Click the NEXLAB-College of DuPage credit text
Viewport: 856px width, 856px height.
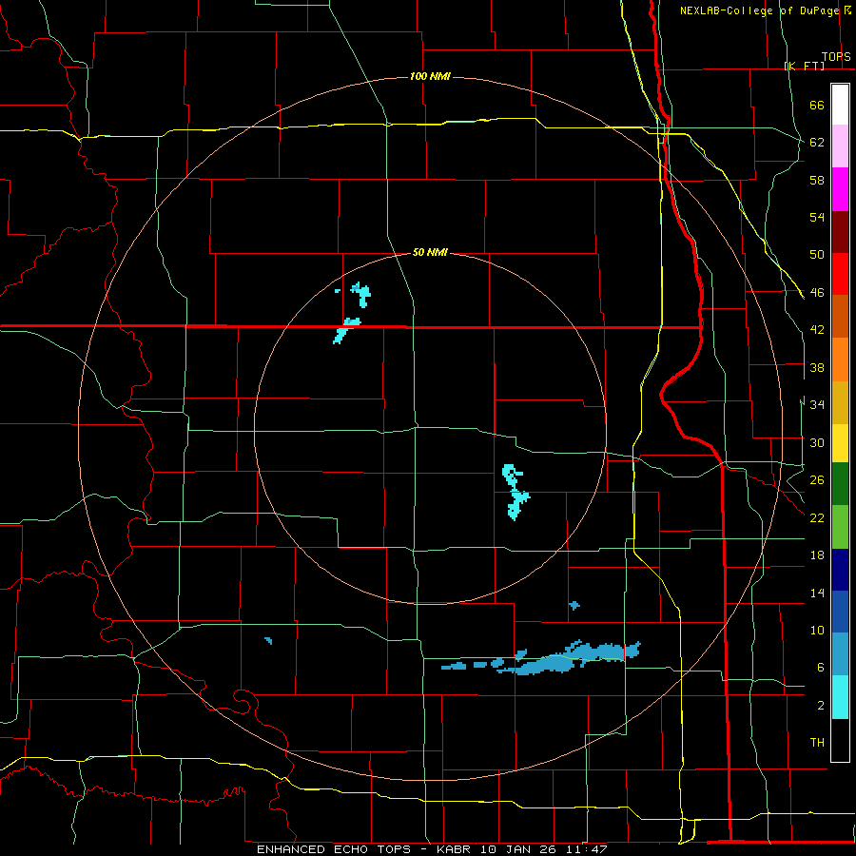pyautogui.click(x=759, y=10)
